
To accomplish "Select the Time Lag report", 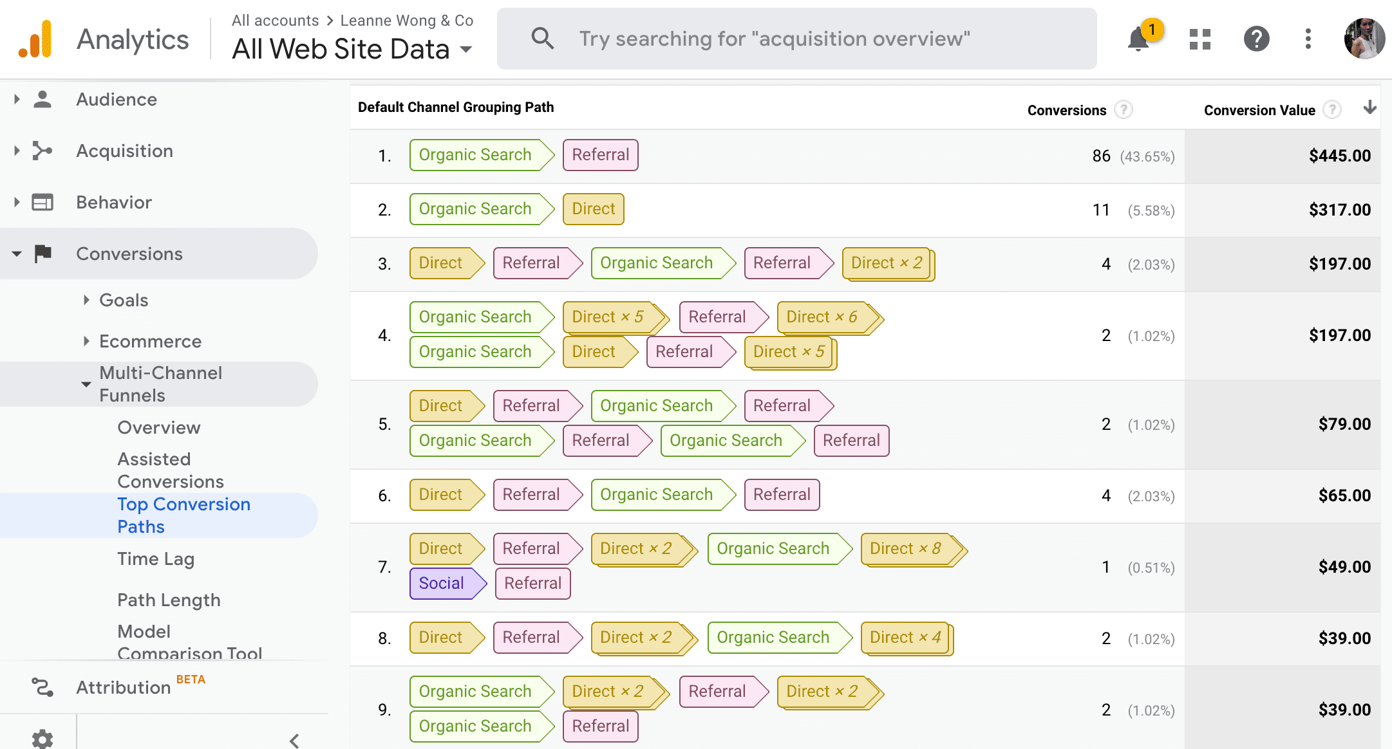I will pos(155,559).
